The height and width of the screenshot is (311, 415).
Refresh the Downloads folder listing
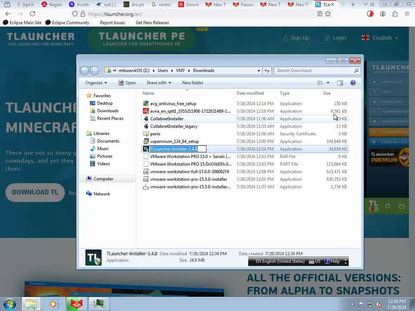coord(267,71)
